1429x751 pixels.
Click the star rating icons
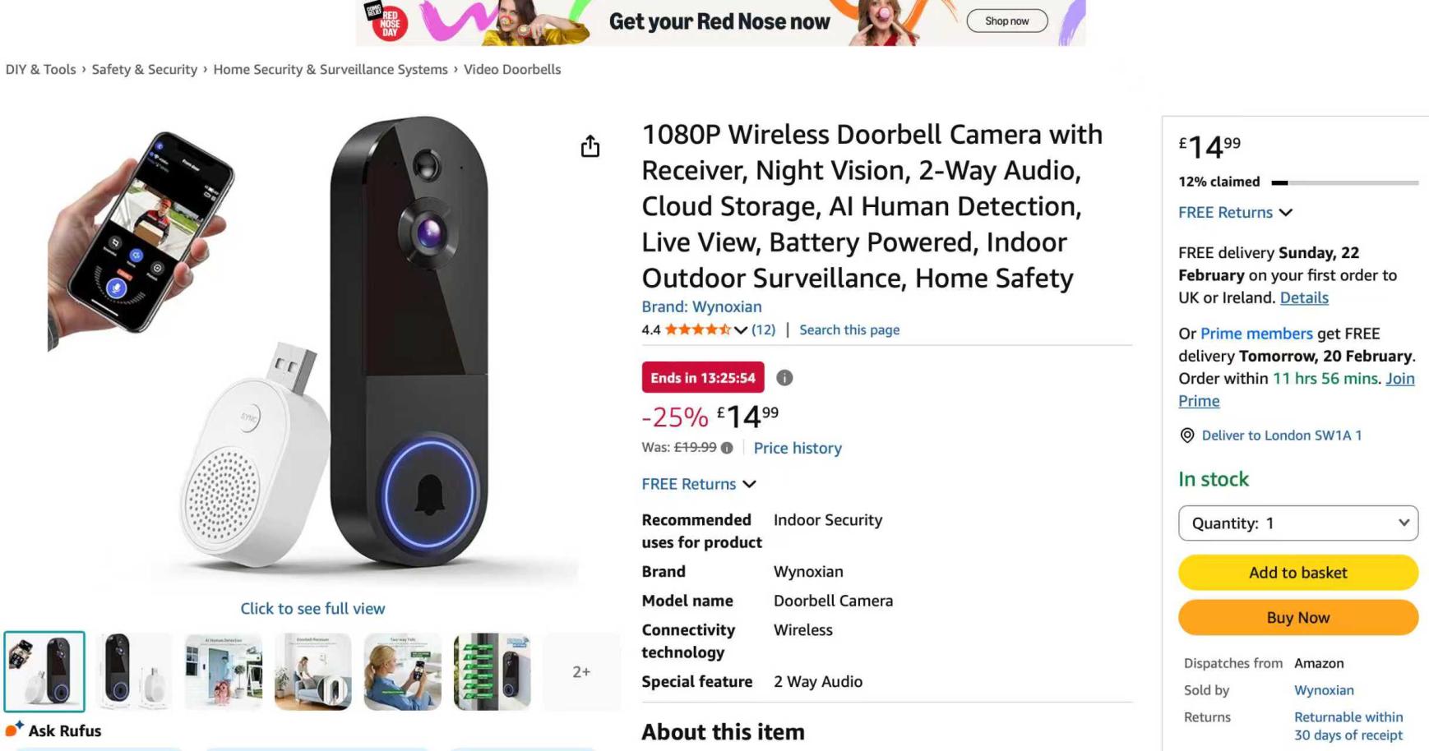point(697,330)
